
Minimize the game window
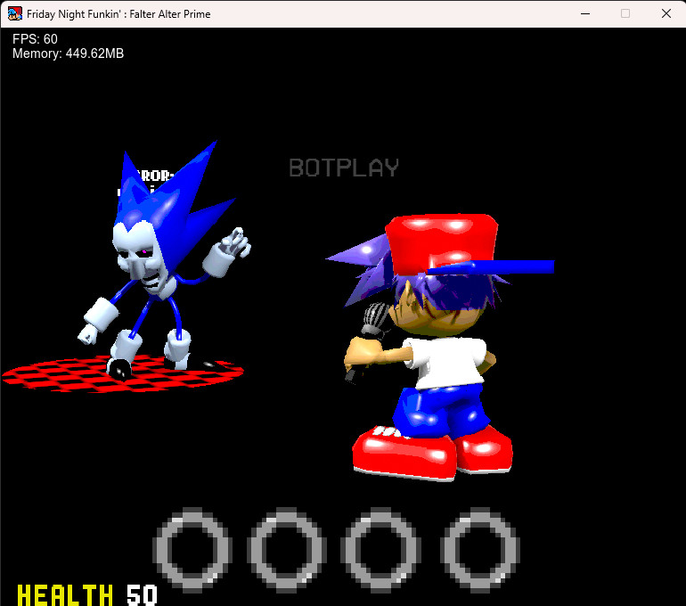click(x=585, y=14)
